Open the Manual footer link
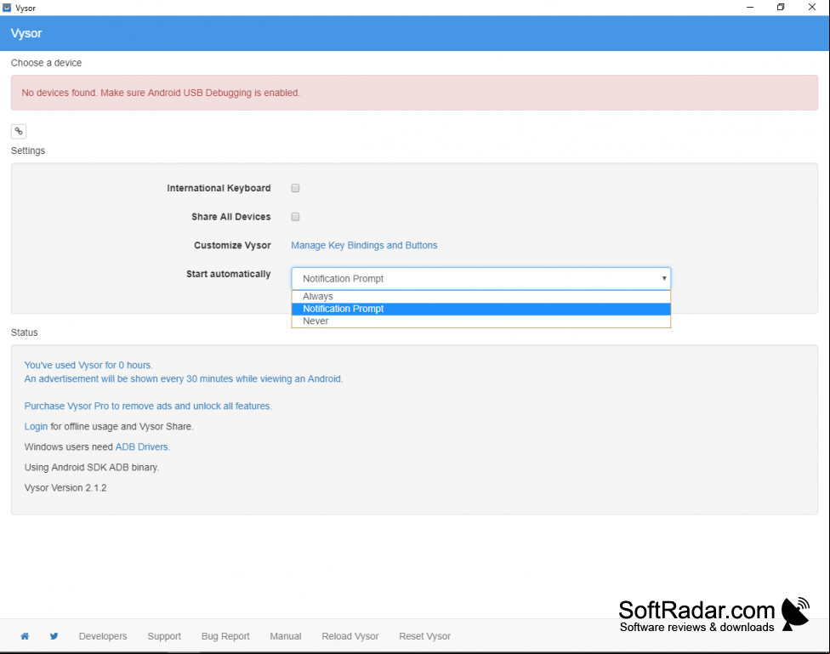 pos(286,636)
